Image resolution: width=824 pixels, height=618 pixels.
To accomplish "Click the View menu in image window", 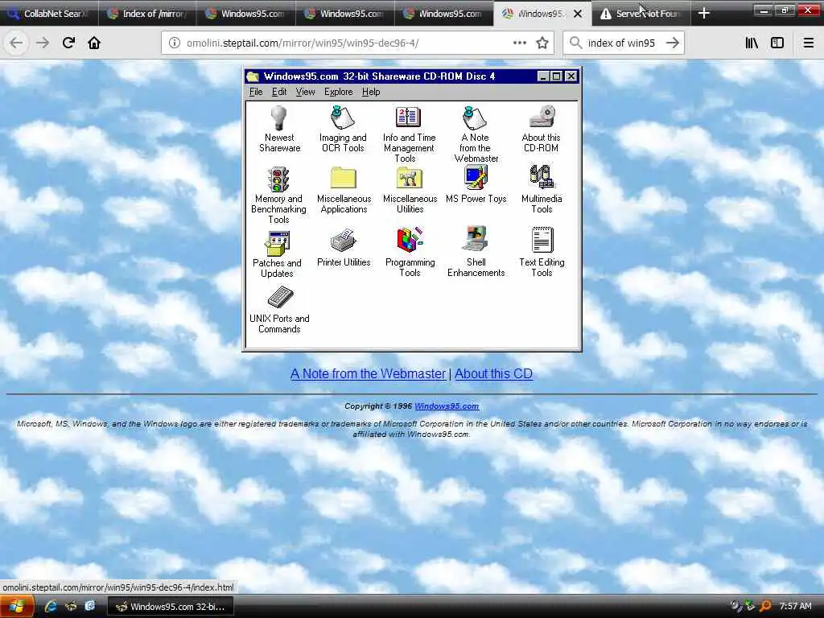I will 305,92.
